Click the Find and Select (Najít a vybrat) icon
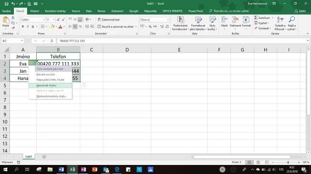This screenshot has height=174, width=311. [x=291, y=24]
